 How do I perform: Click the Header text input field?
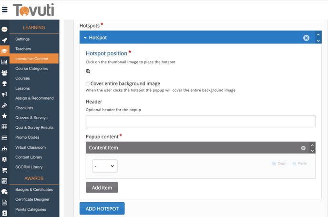[200, 121]
